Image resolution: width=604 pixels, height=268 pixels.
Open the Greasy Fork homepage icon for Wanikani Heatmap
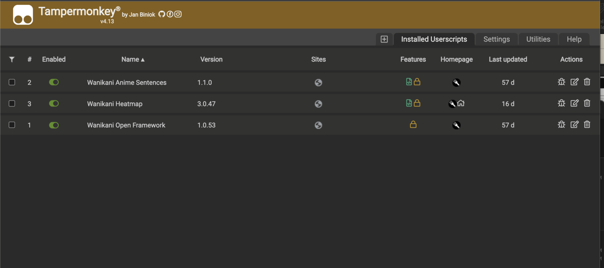click(x=452, y=104)
